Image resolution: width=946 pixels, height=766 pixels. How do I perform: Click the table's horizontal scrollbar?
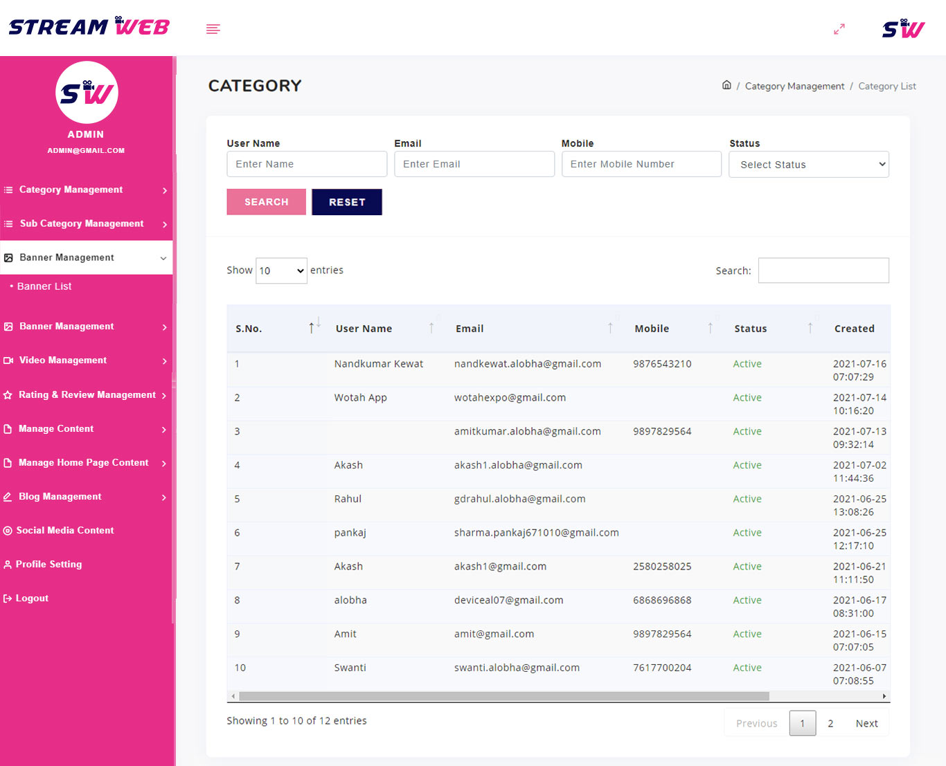503,696
